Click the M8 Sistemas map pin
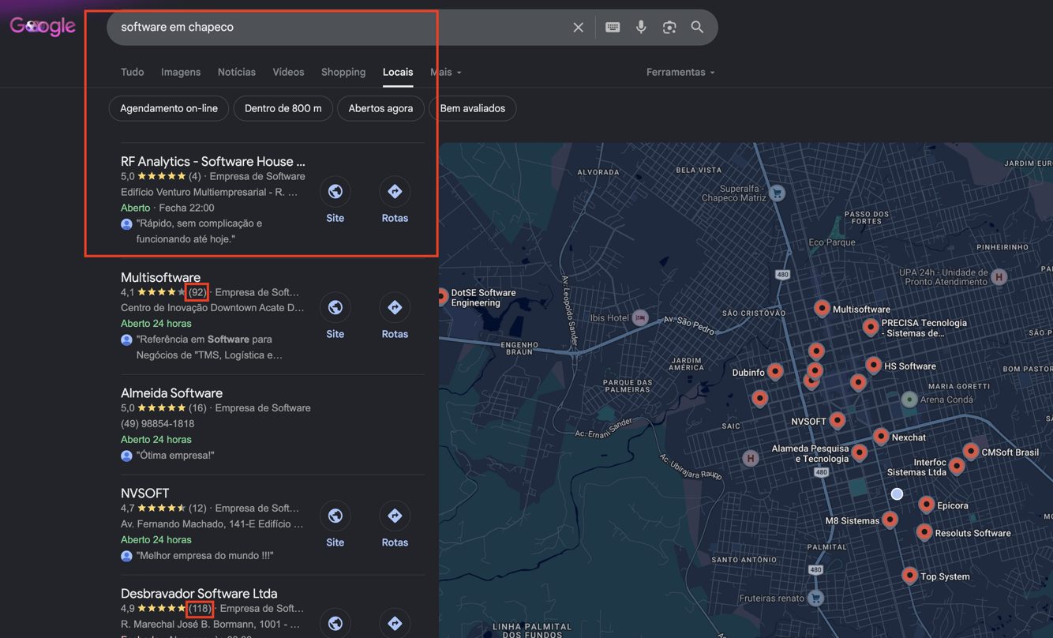 pyautogui.click(x=890, y=519)
